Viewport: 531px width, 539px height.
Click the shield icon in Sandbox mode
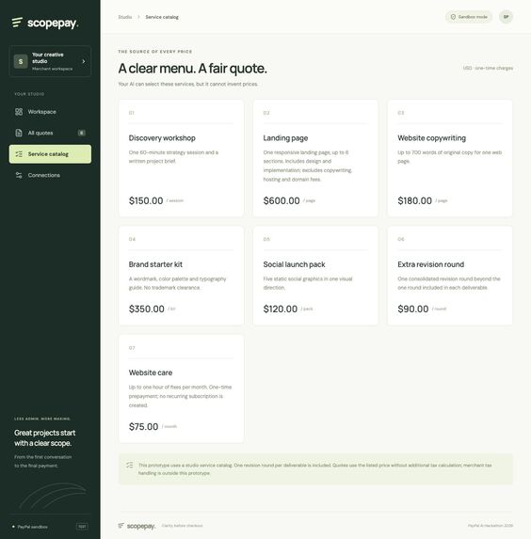click(x=453, y=17)
